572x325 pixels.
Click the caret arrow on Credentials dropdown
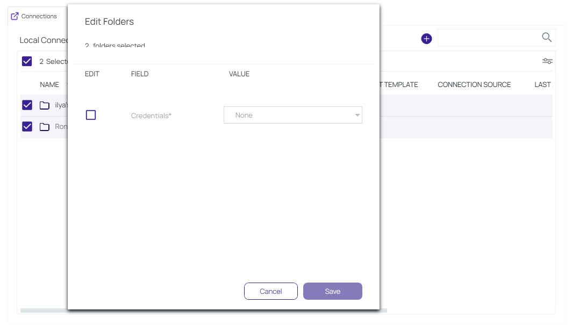[357, 115]
